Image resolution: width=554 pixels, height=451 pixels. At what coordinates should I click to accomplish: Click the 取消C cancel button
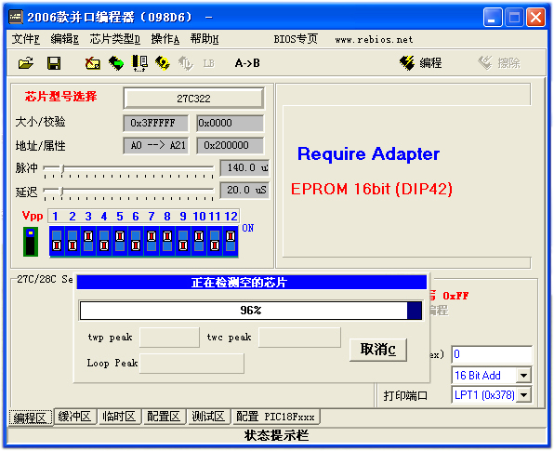[378, 350]
